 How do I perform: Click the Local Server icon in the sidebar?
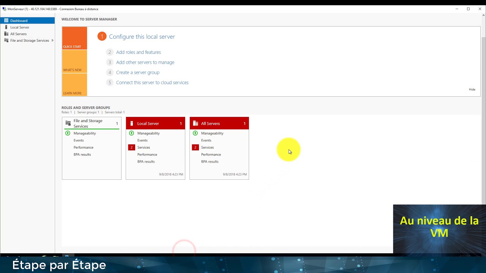(6, 27)
